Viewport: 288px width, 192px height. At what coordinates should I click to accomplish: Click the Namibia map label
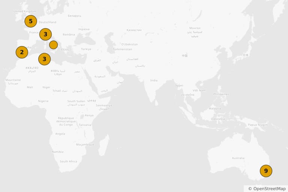tap(58, 152)
